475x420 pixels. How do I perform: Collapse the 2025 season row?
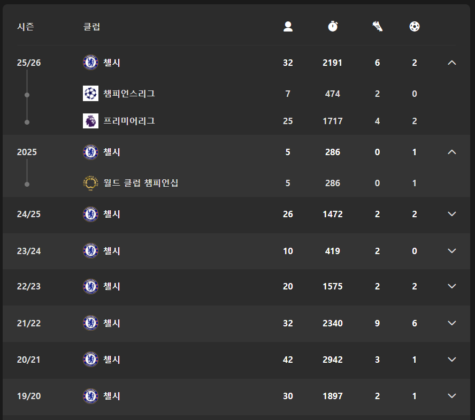point(451,152)
